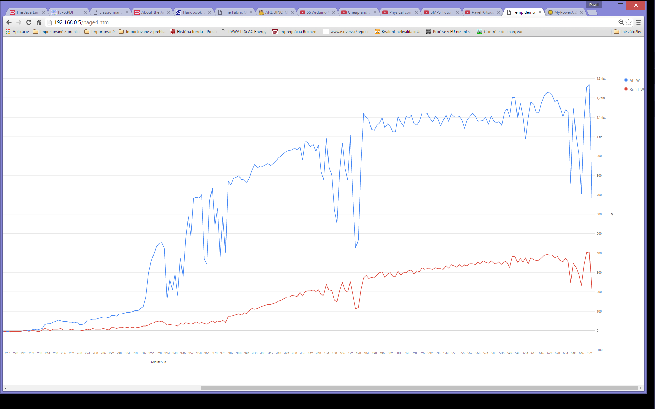The width and height of the screenshot is (655, 409).
Task: Close the SMPS Tutorial tab
Action: point(457,12)
